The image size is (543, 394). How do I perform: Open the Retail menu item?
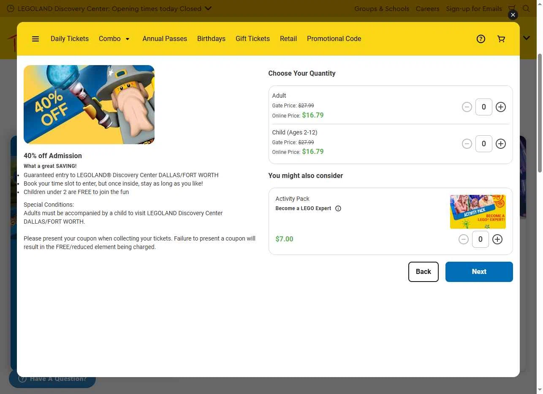coord(288,38)
